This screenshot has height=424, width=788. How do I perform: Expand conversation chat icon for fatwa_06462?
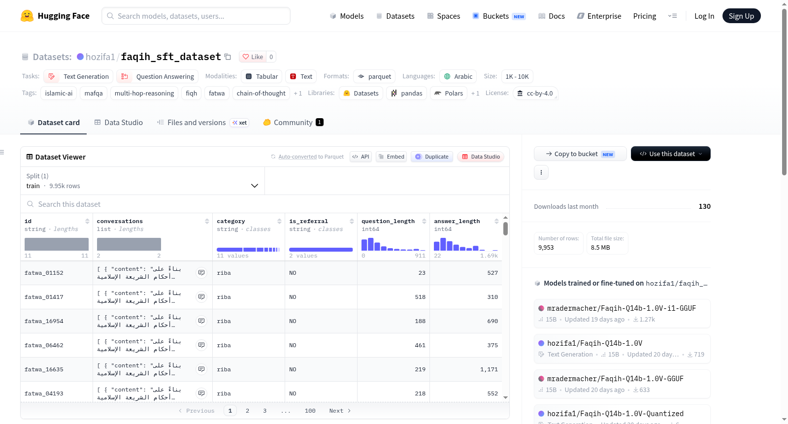coord(201,345)
